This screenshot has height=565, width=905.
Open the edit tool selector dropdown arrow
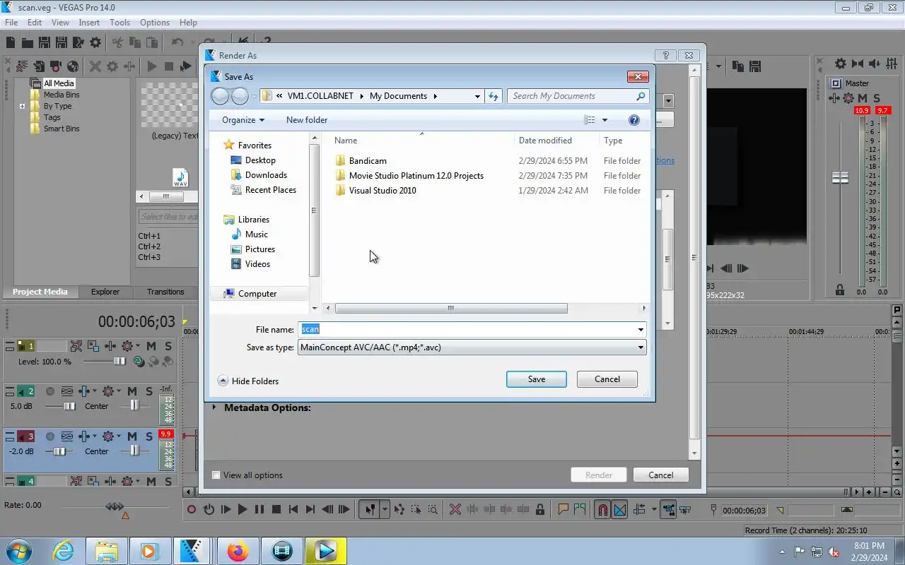(x=385, y=509)
